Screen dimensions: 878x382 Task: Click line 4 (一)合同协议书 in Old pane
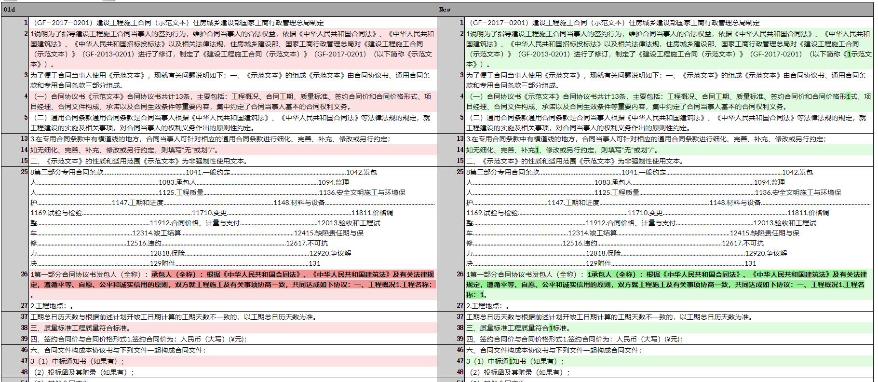click(x=233, y=101)
